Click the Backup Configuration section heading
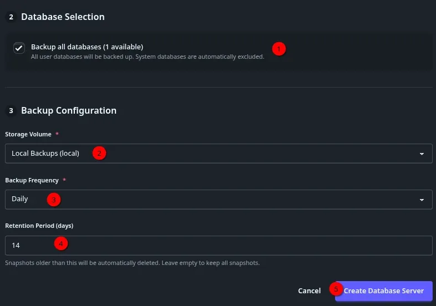The image size is (436, 306). 69,111
